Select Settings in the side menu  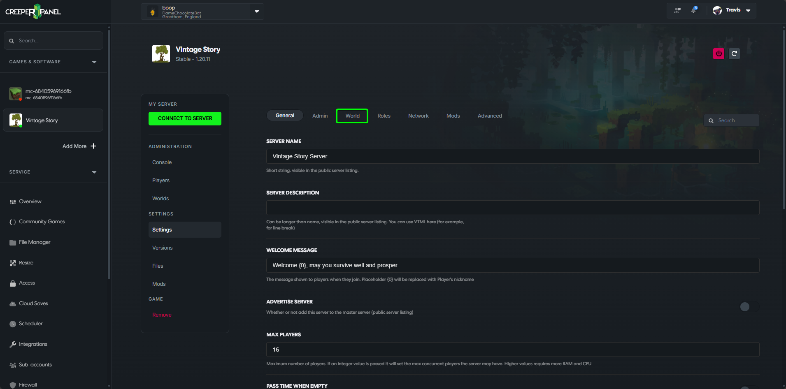(185, 229)
